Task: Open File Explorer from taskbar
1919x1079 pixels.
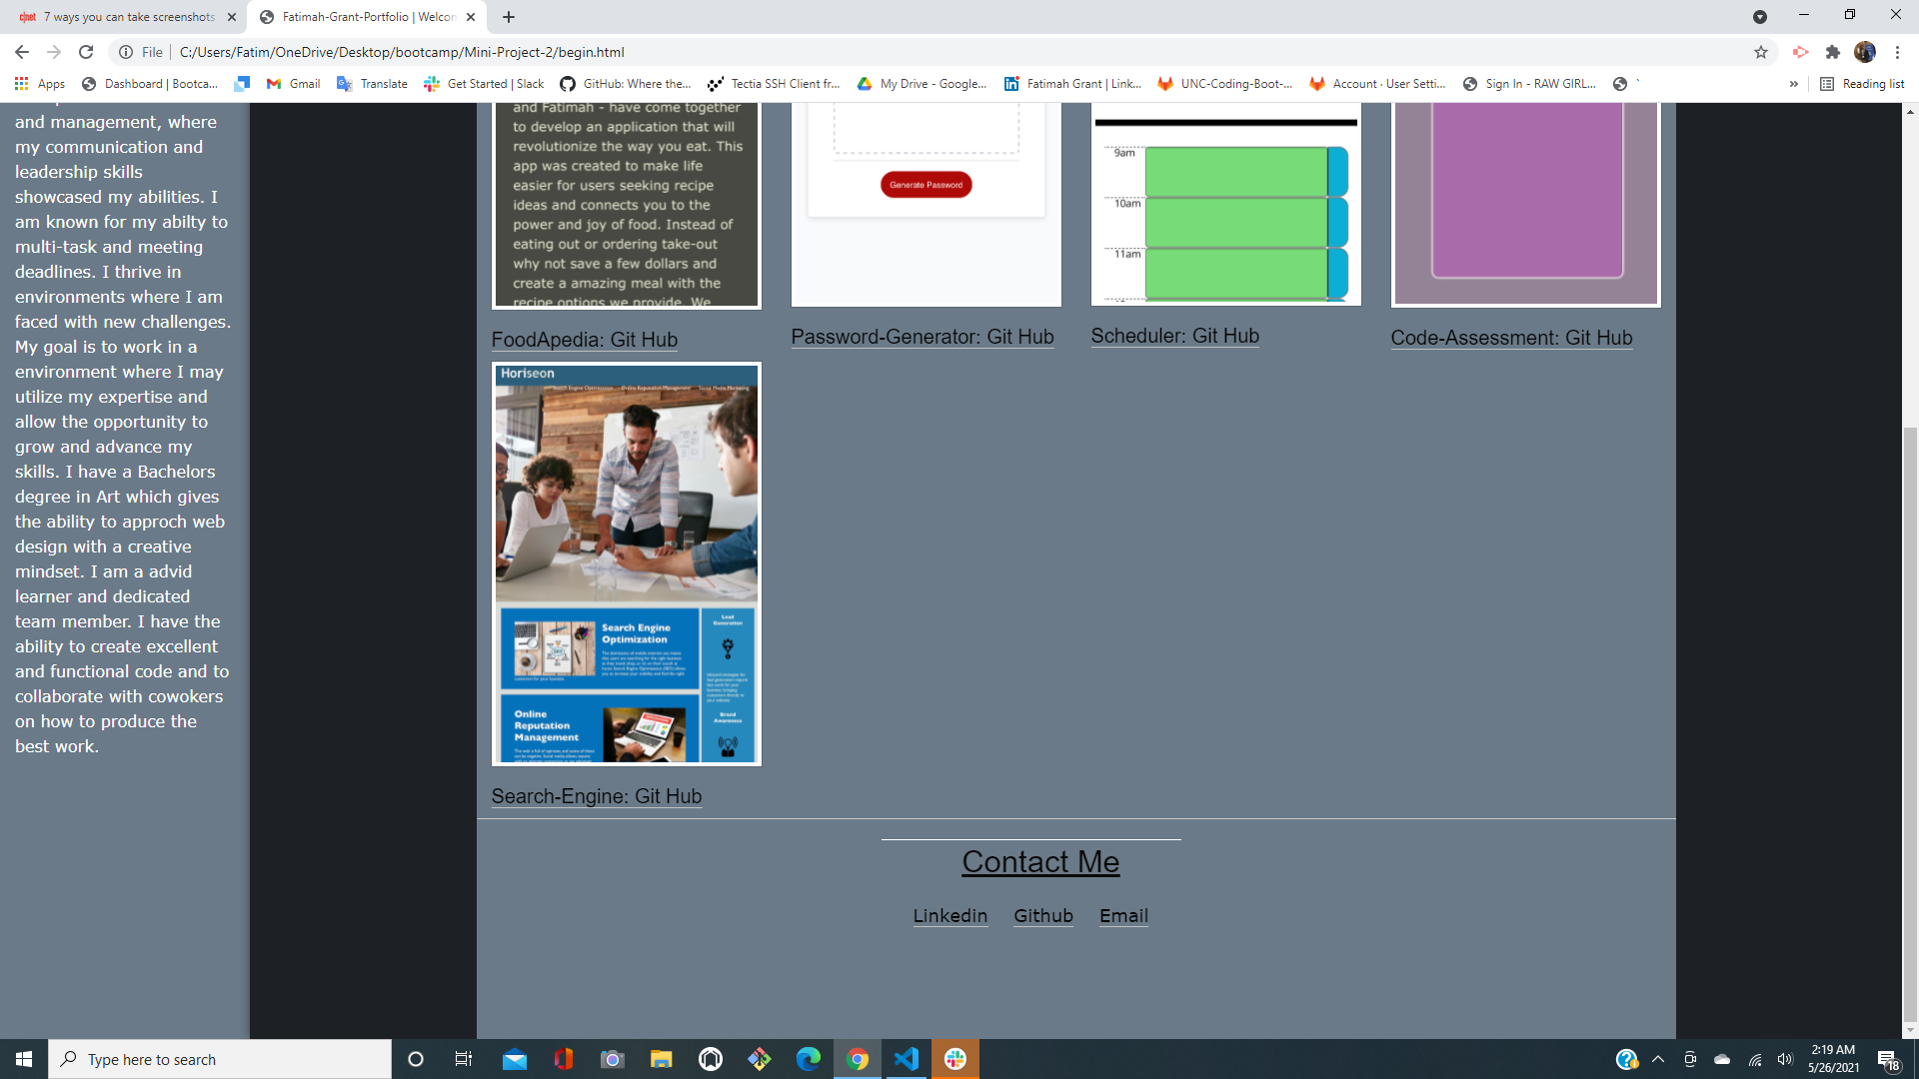Action: tap(662, 1059)
